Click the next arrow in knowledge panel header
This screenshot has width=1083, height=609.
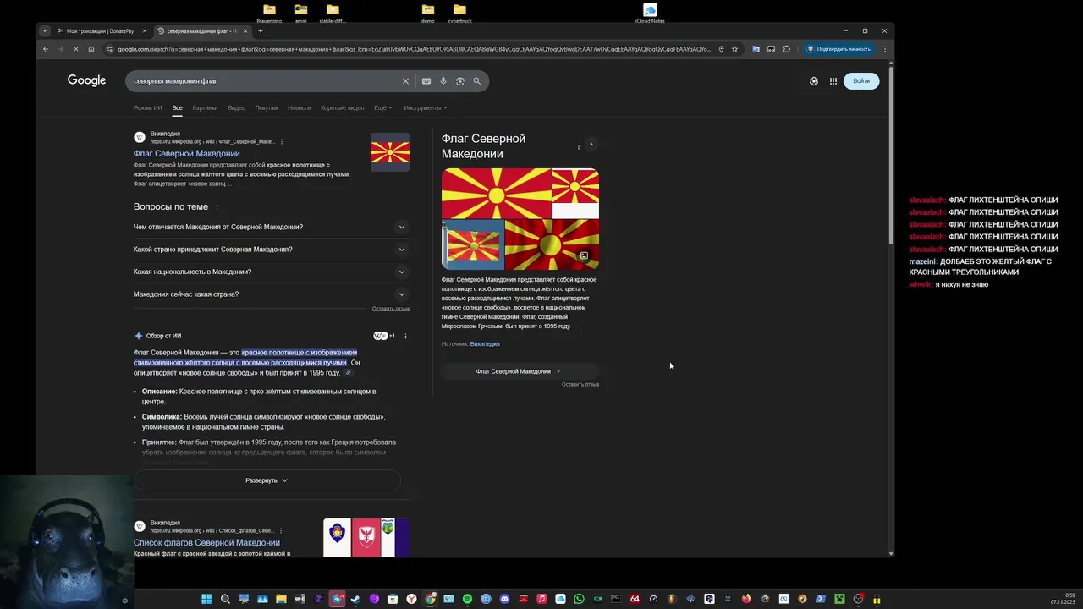591,145
